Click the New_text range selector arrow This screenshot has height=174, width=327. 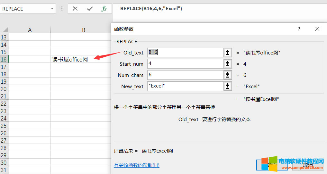point(228,86)
